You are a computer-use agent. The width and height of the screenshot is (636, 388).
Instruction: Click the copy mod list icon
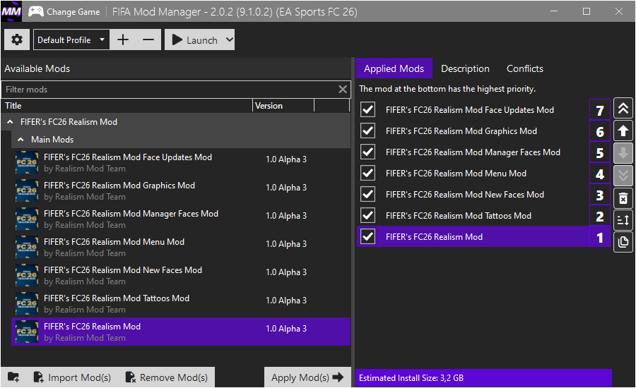pyautogui.click(x=623, y=242)
